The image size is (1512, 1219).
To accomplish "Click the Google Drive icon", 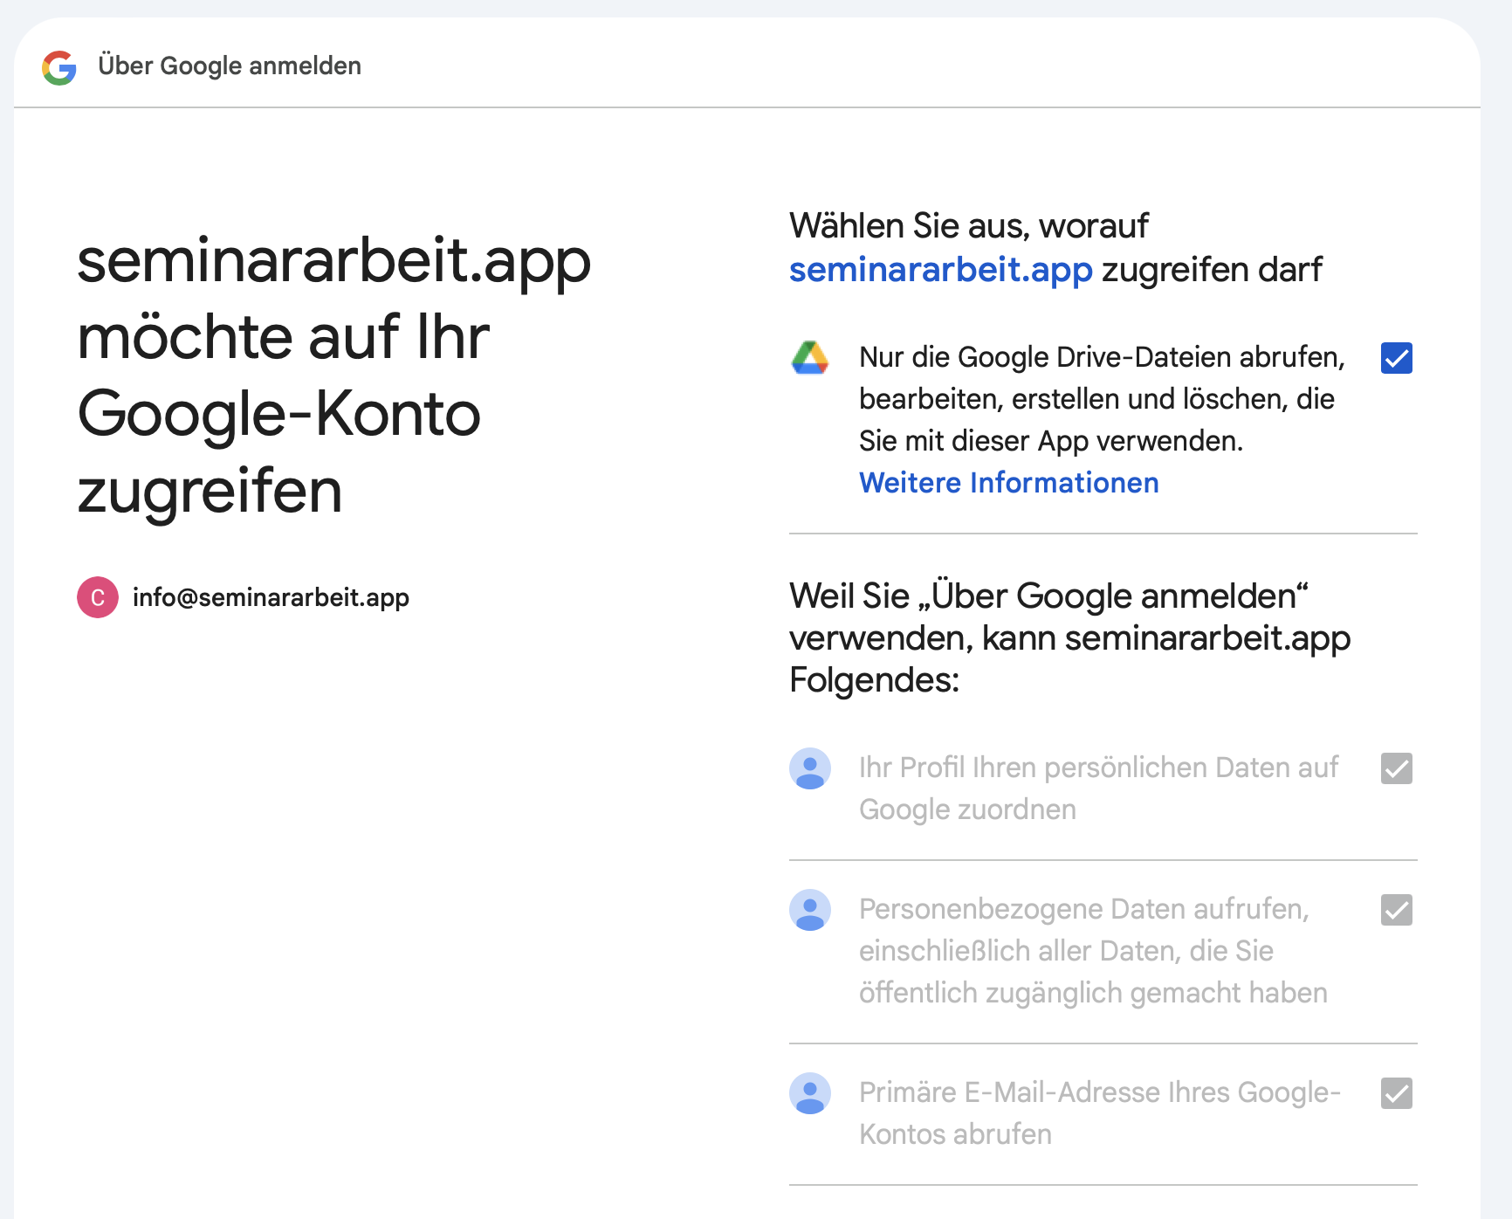I will tap(810, 358).
